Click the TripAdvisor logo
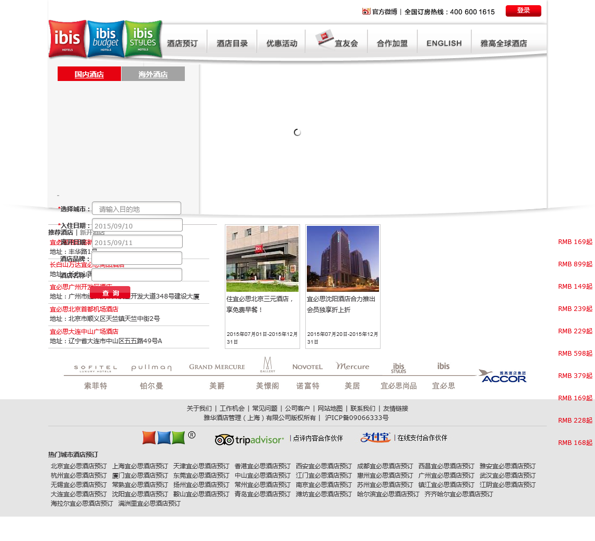This screenshot has width=595, height=541. pos(249,439)
